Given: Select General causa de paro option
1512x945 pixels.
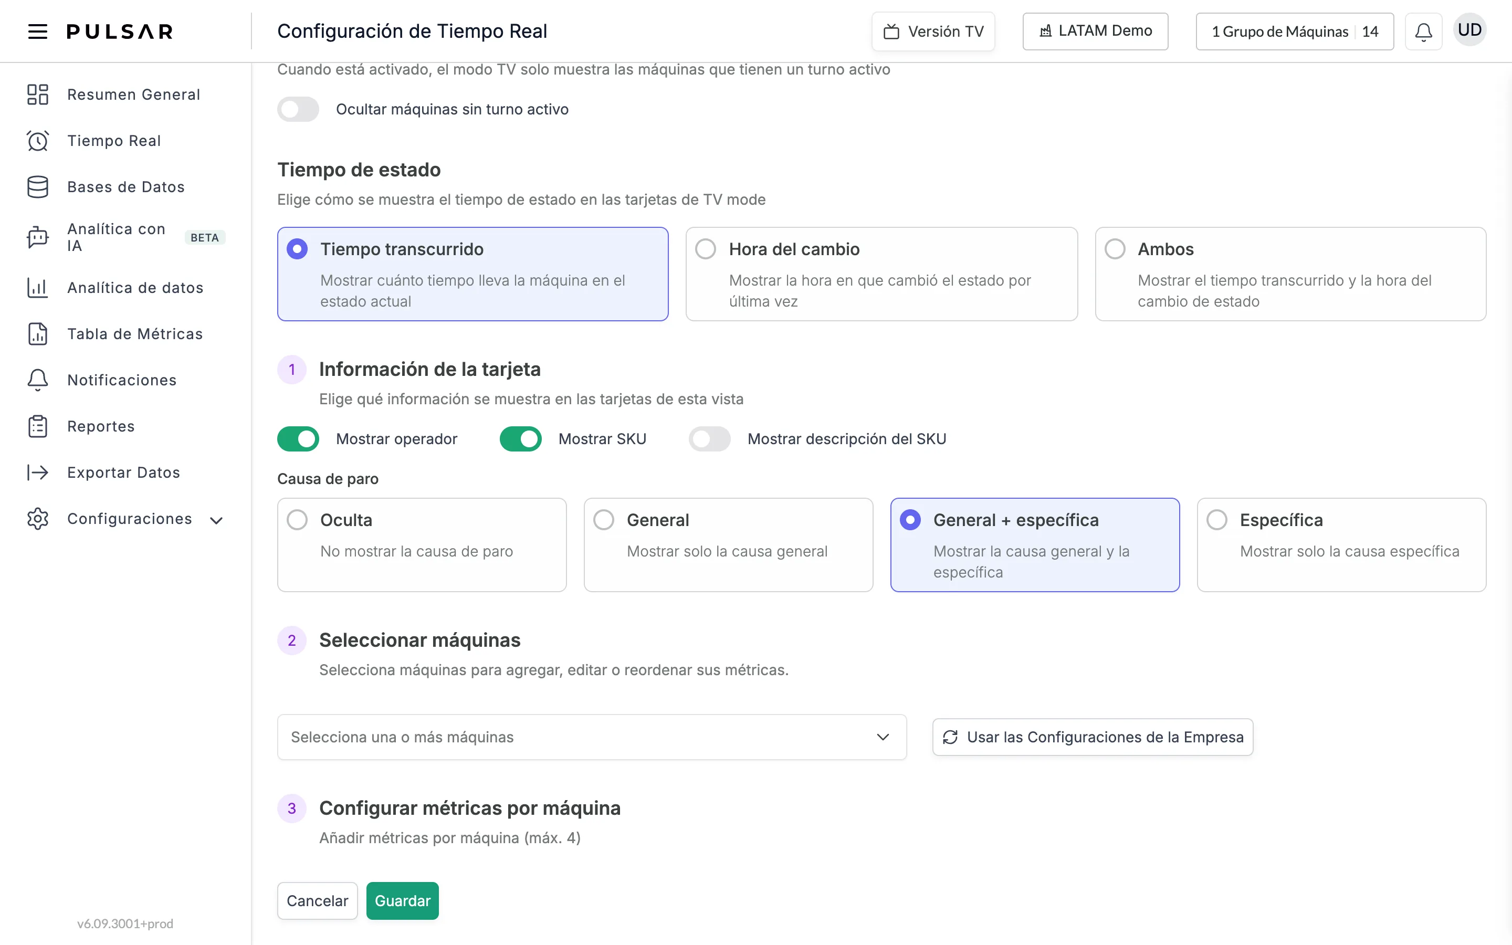Looking at the screenshot, I should pyautogui.click(x=729, y=545).
